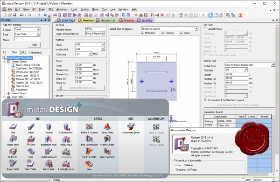Open the Wall(Comb.) module icon

tap(66, 139)
